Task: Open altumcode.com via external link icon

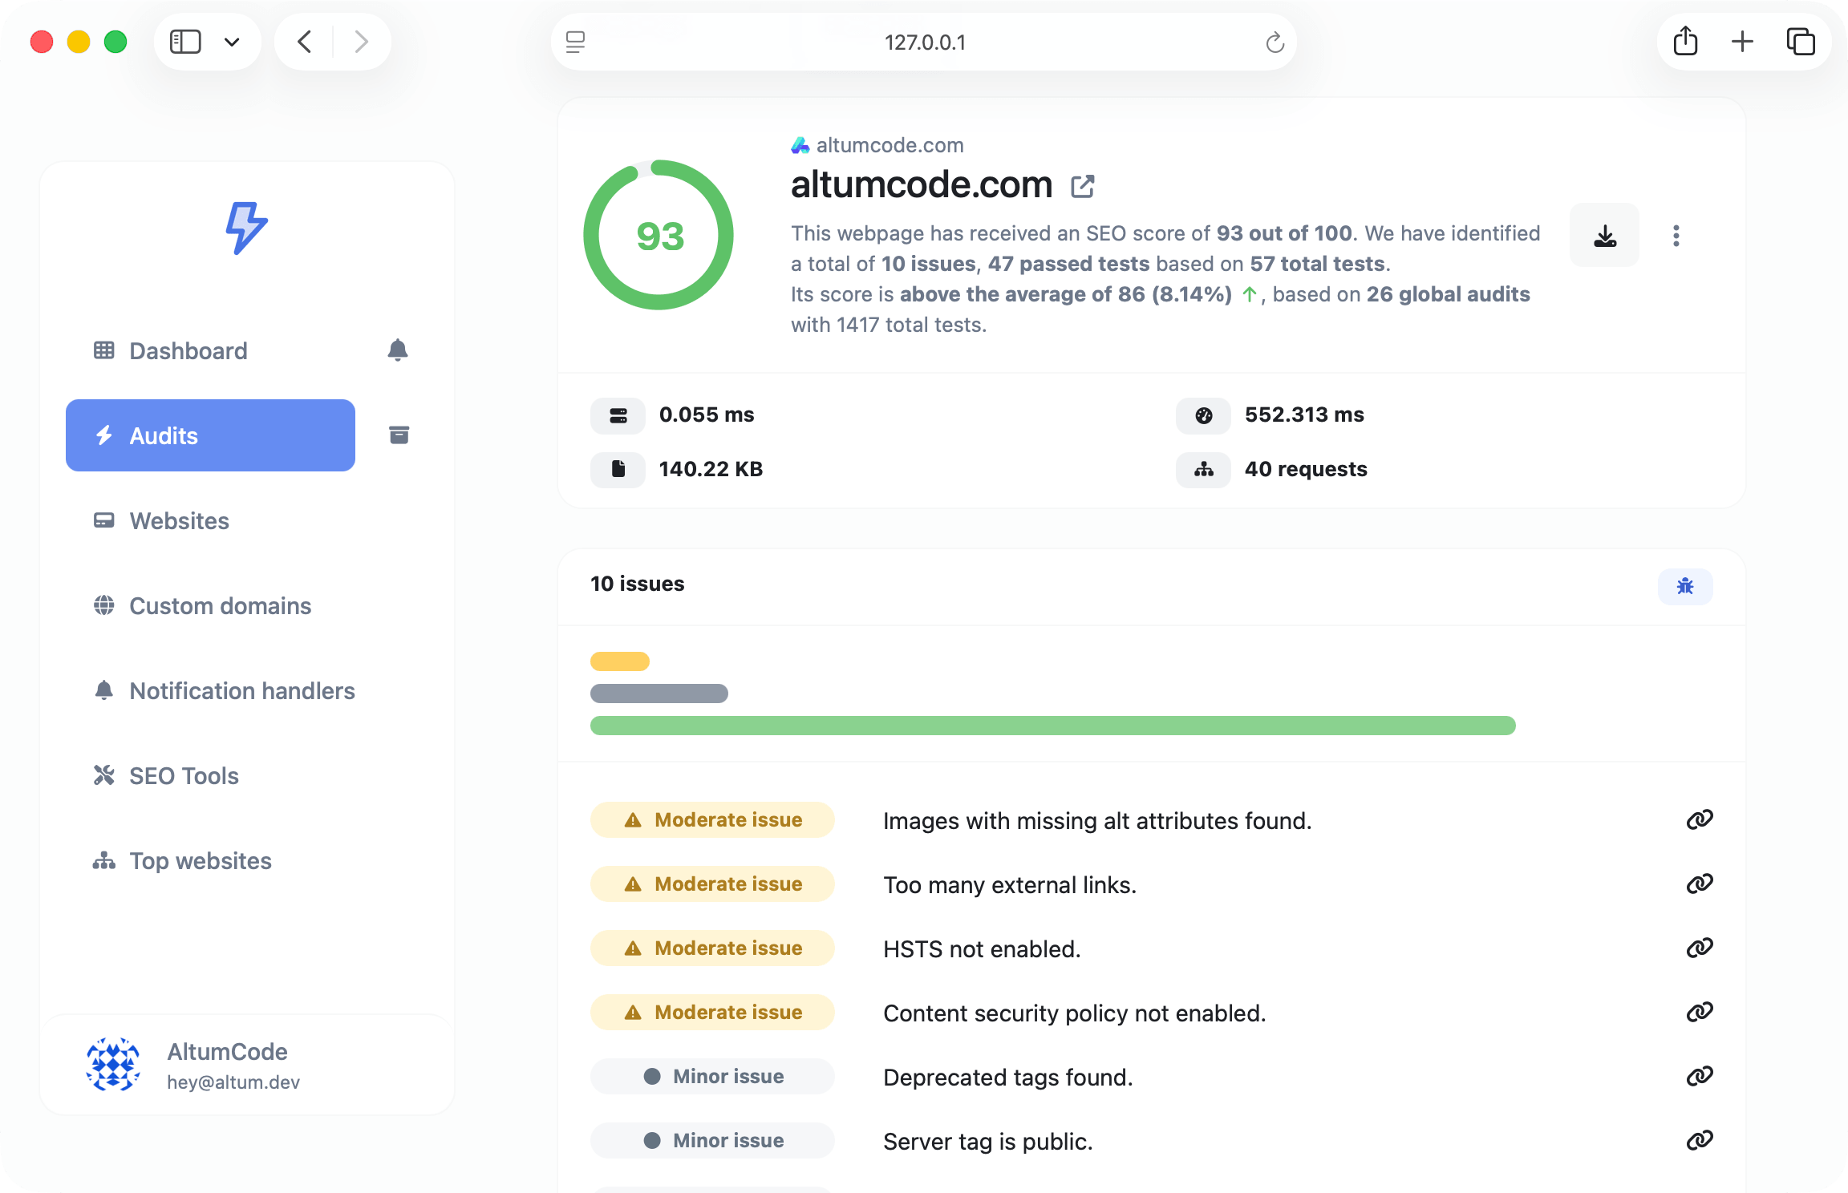Action: [1083, 186]
